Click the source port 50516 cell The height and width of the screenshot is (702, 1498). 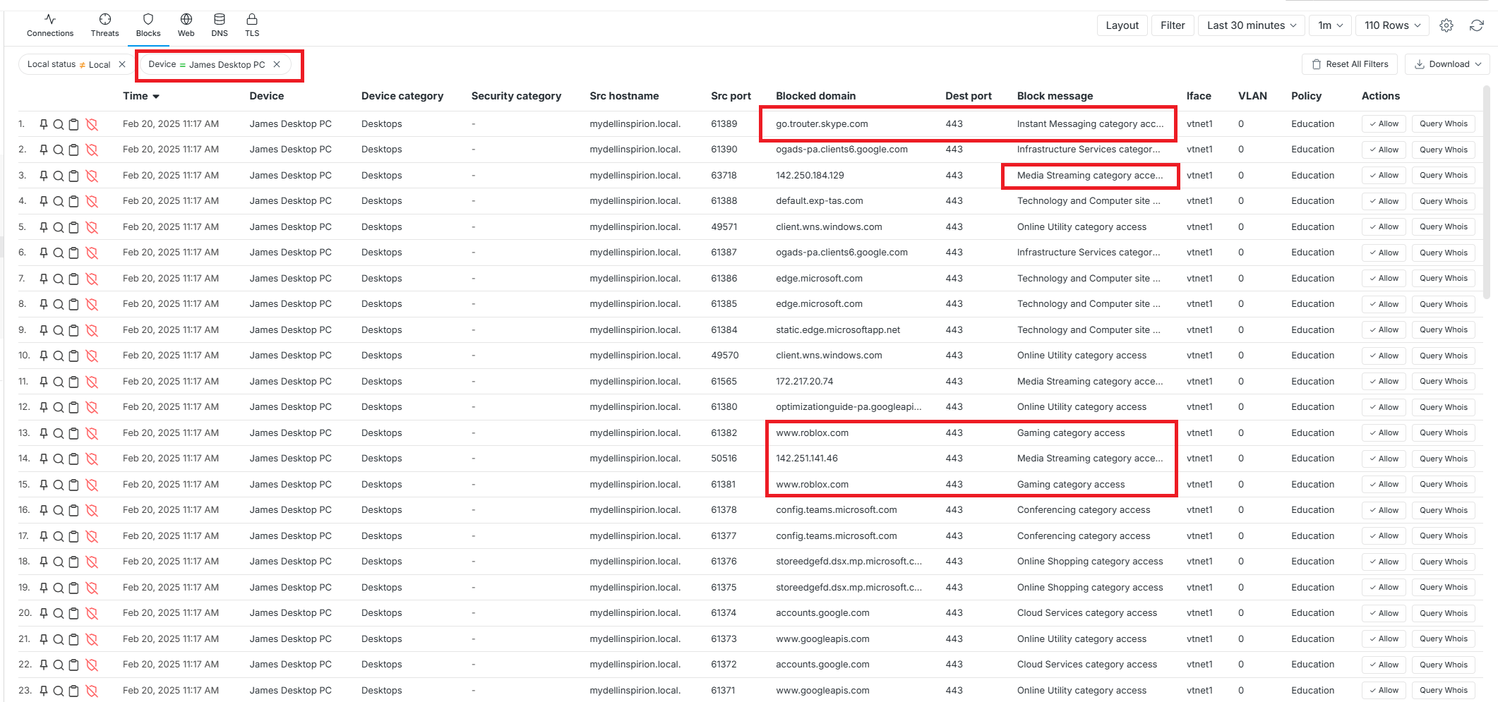pos(724,459)
